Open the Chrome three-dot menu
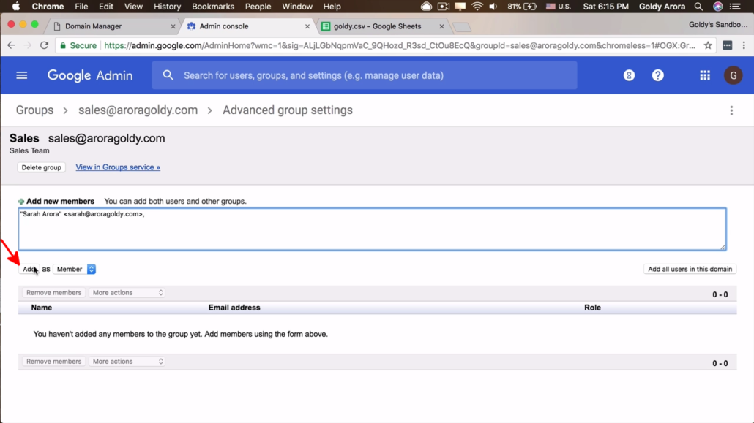The image size is (754, 423). [x=744, y=45]
